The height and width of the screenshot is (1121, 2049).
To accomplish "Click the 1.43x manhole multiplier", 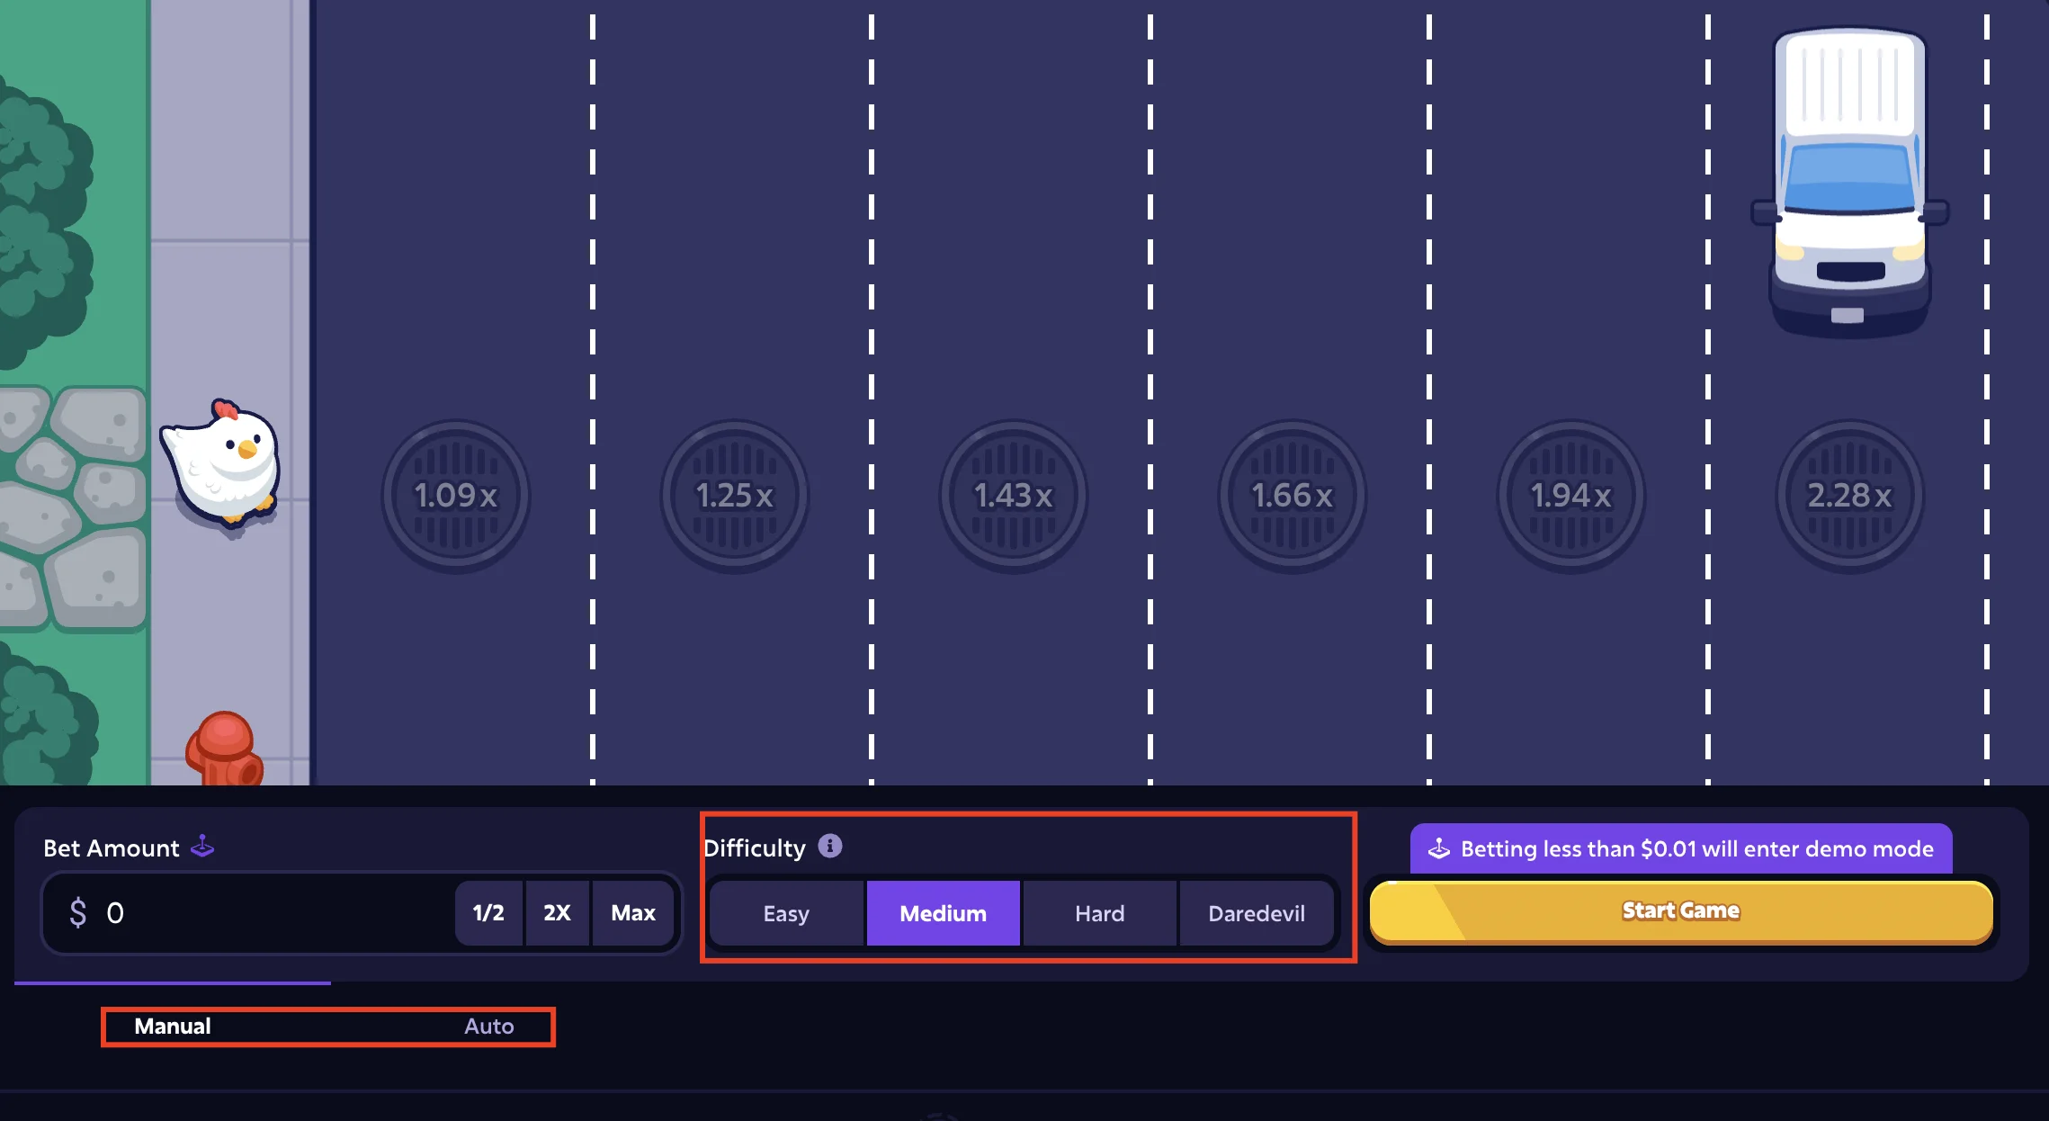I will coord(1014,496).
